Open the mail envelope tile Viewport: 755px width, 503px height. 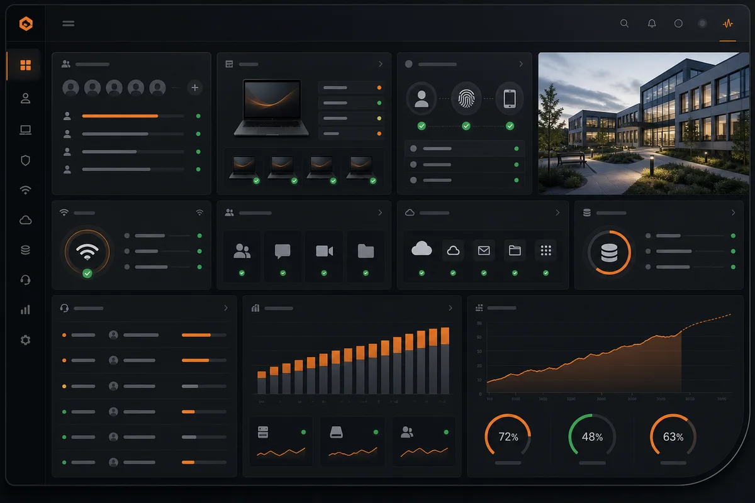(x=484, y=250)
